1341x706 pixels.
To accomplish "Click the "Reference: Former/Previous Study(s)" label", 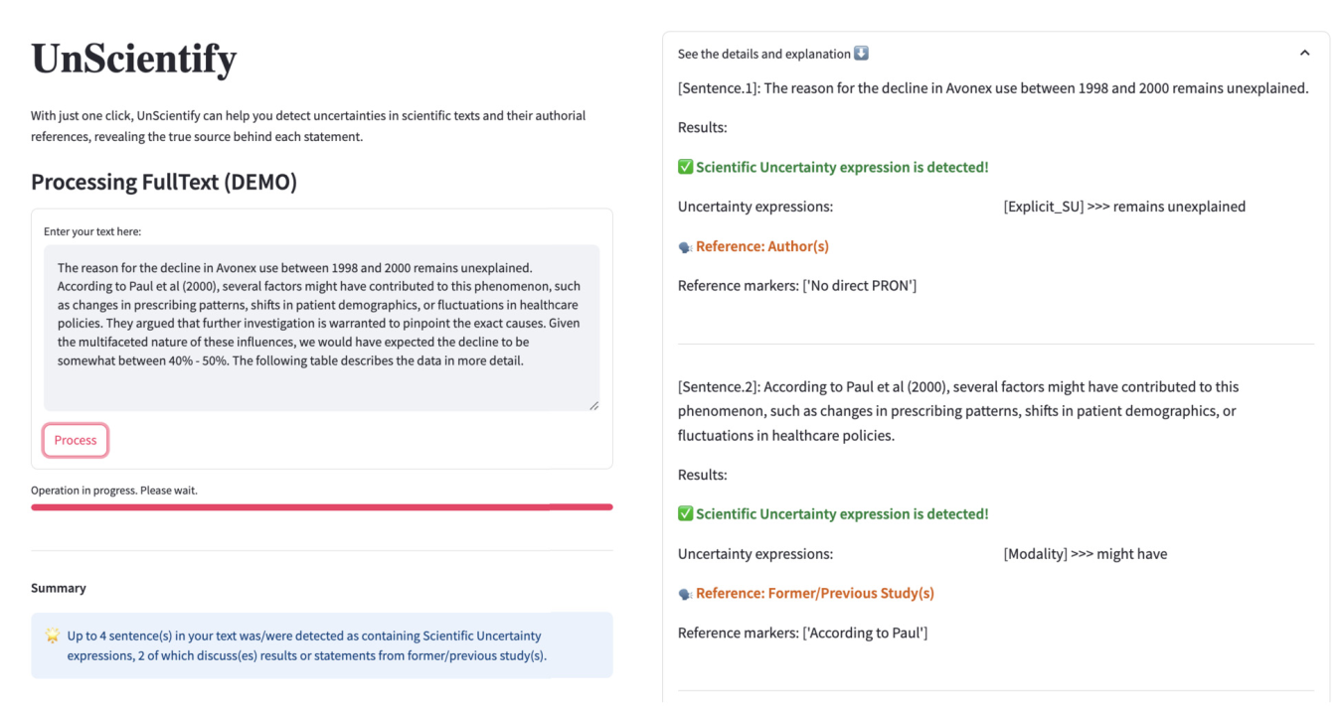I will (815, 593).
